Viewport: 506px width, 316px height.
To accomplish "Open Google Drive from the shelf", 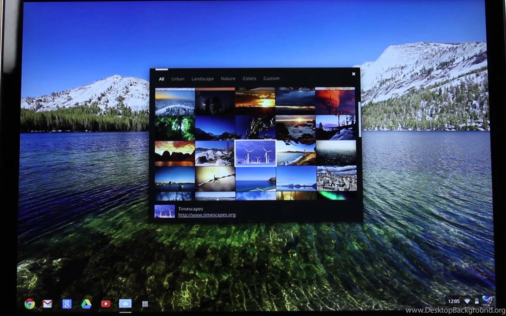I will click(x=86, y=304).
